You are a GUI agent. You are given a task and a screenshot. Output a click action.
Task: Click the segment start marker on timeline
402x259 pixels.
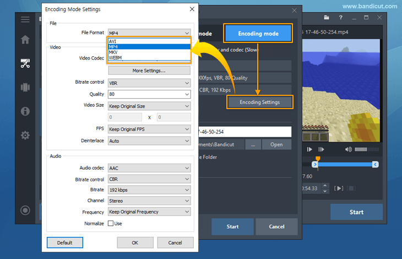(x=315, y=164)
